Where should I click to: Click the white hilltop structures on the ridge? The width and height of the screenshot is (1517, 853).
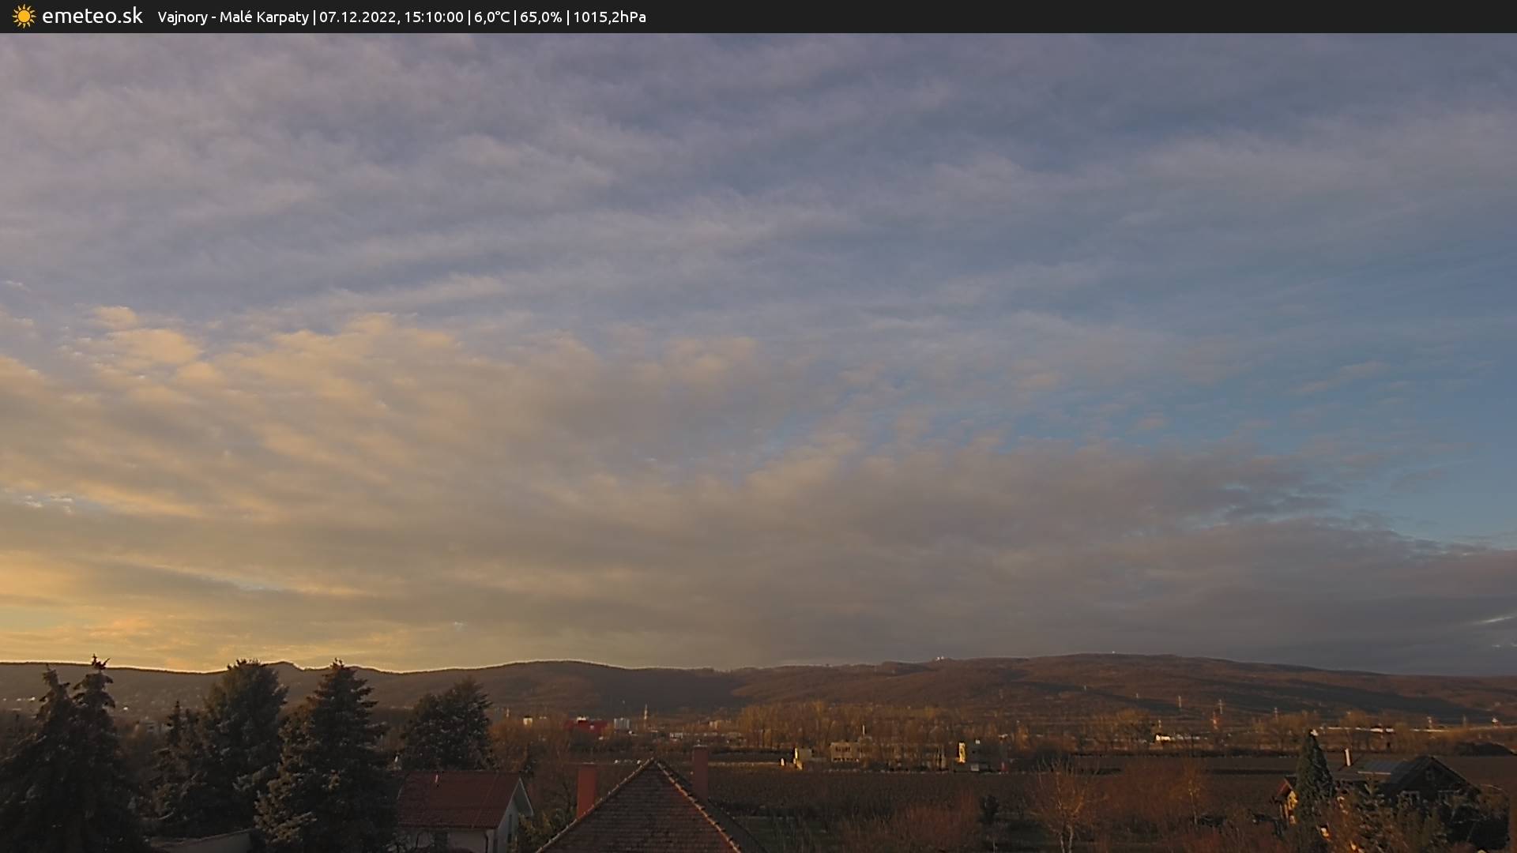[x=940, y=658]
